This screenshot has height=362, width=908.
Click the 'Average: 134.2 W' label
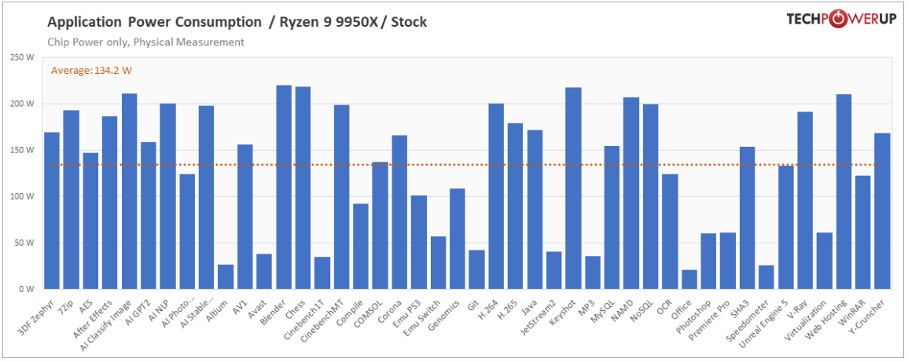pyautogui.click(x=91, y=71)
